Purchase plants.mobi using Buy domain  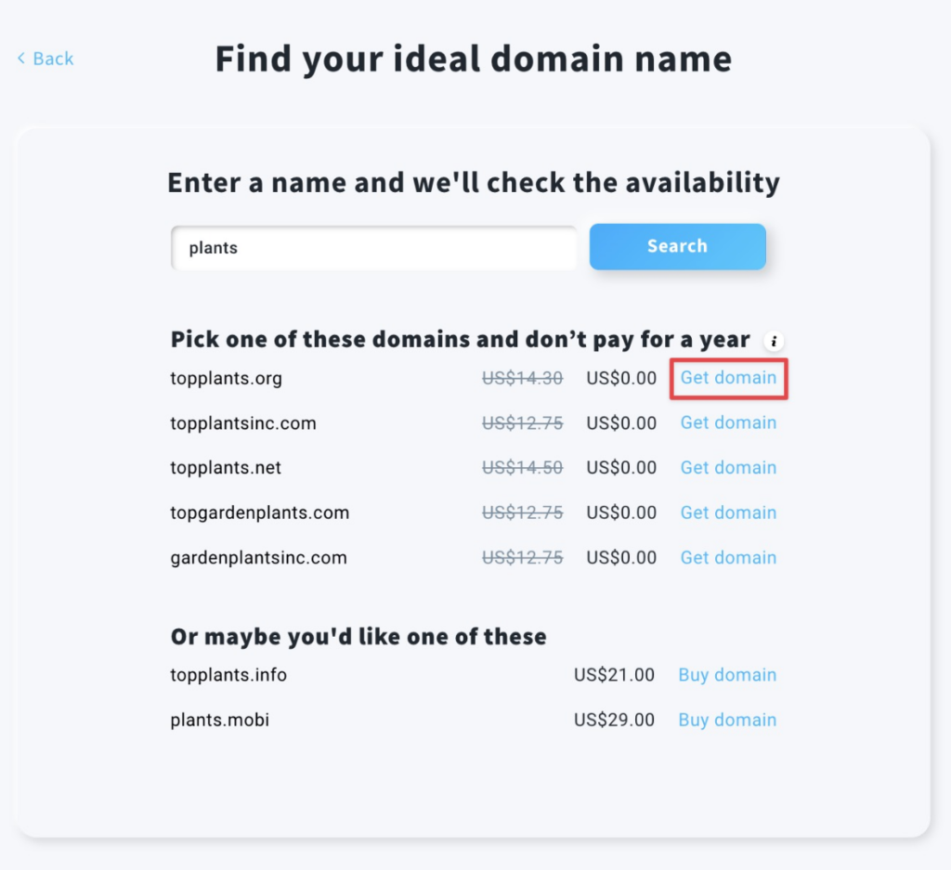727,720
